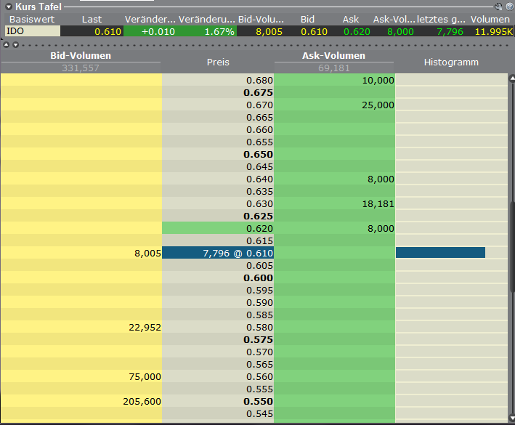Viewport: 515px width, 425px height.
Task: Click the 22,952 bid volume at 0.580
Action: click(145, 328)
